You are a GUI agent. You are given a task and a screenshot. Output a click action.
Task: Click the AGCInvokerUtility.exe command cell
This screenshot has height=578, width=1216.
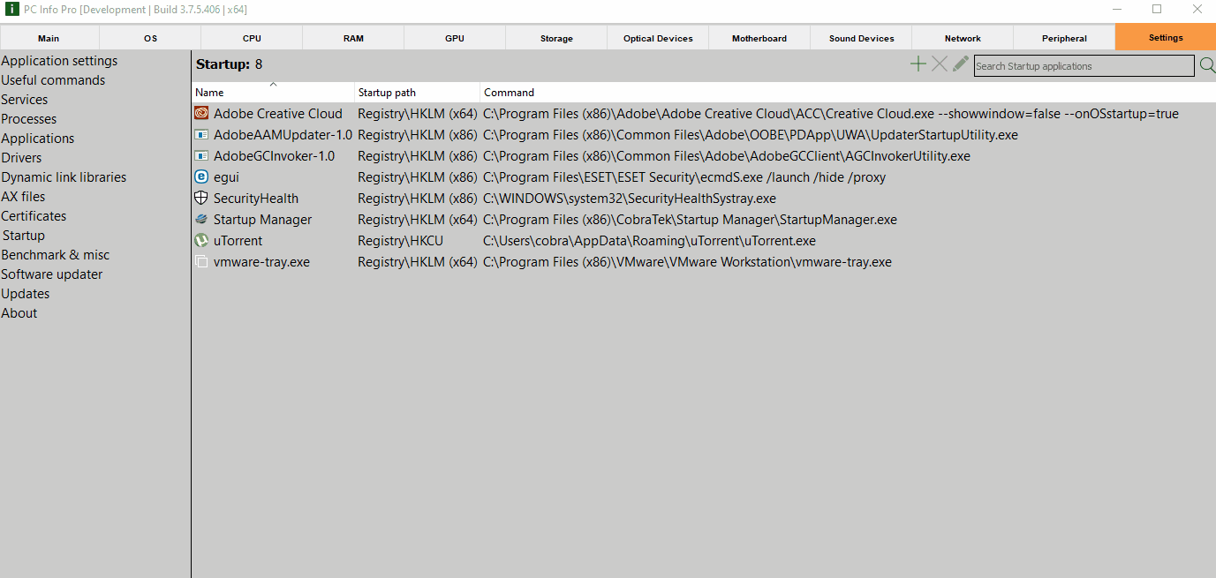click(x=727, y=156)
